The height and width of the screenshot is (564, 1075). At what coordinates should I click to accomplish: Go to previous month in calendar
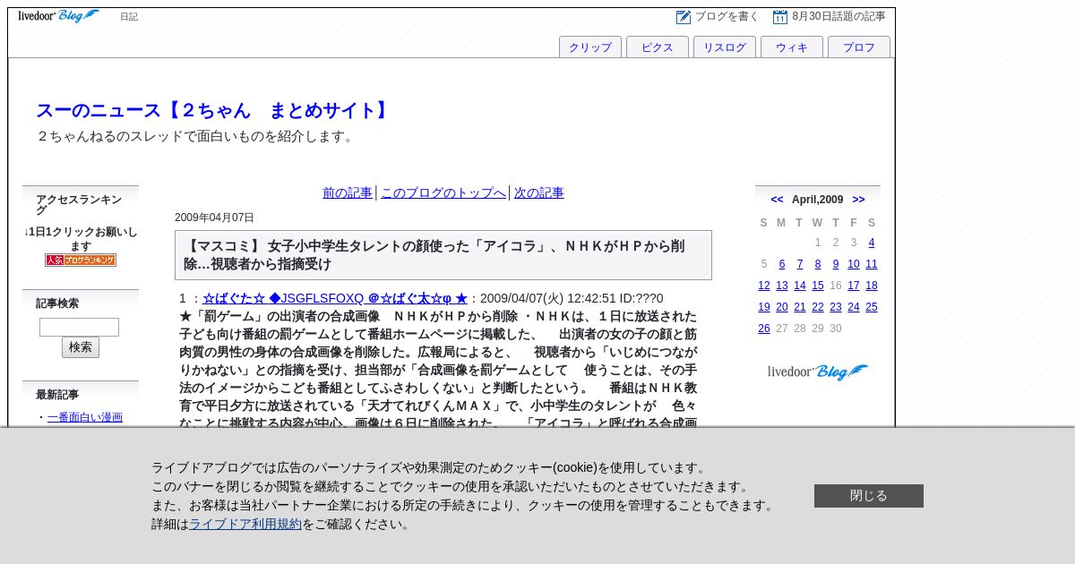click(x=777, y=200)
